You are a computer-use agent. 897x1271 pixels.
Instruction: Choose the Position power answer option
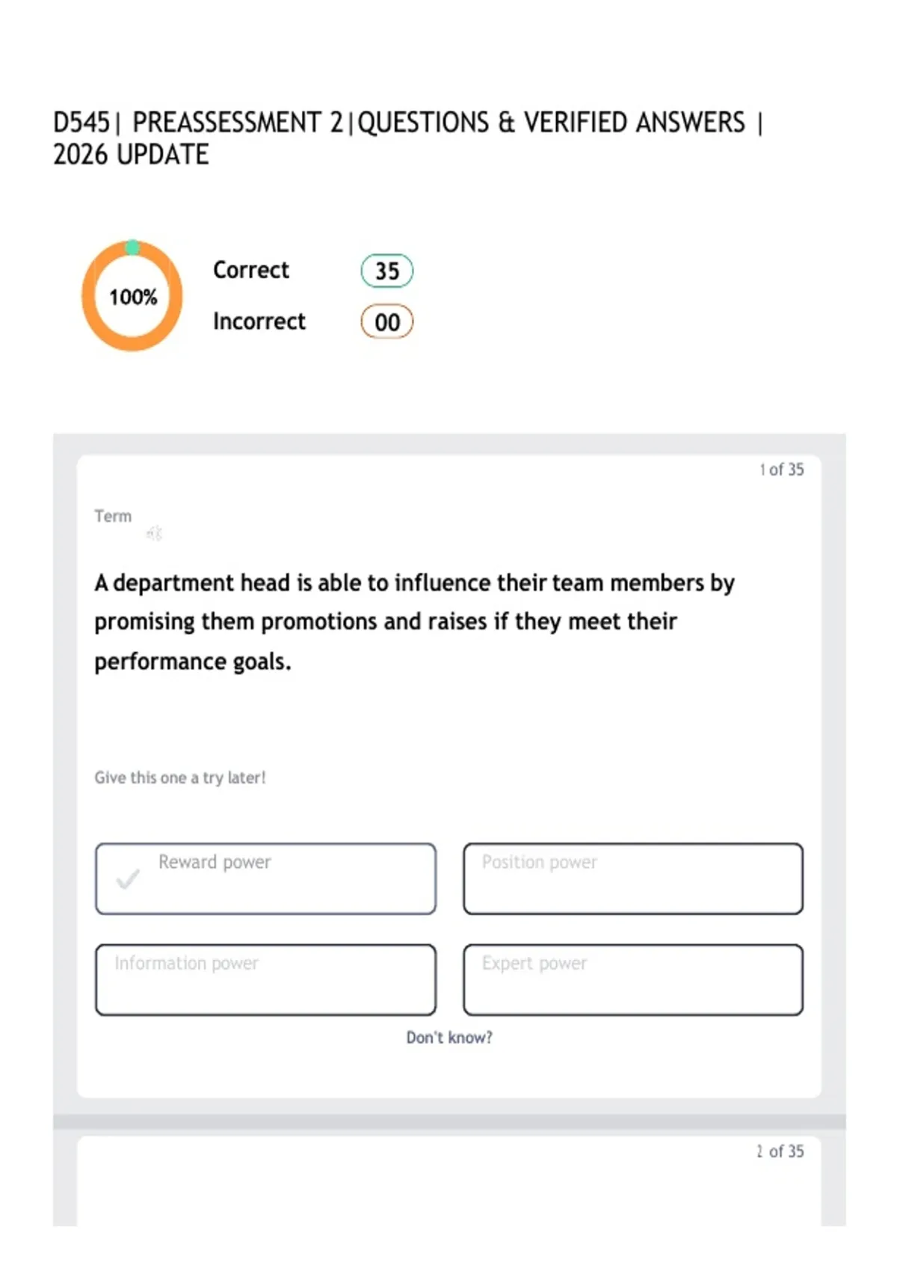633,878
